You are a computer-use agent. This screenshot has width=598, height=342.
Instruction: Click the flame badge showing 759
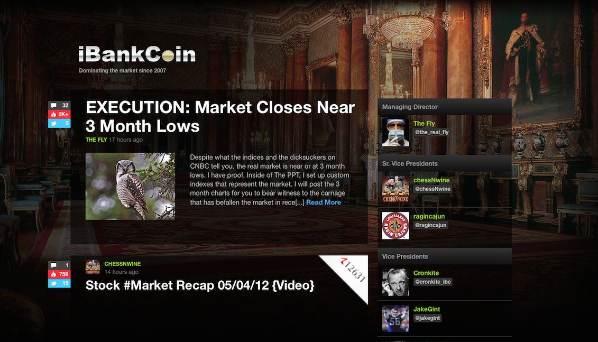pos(59,274)
